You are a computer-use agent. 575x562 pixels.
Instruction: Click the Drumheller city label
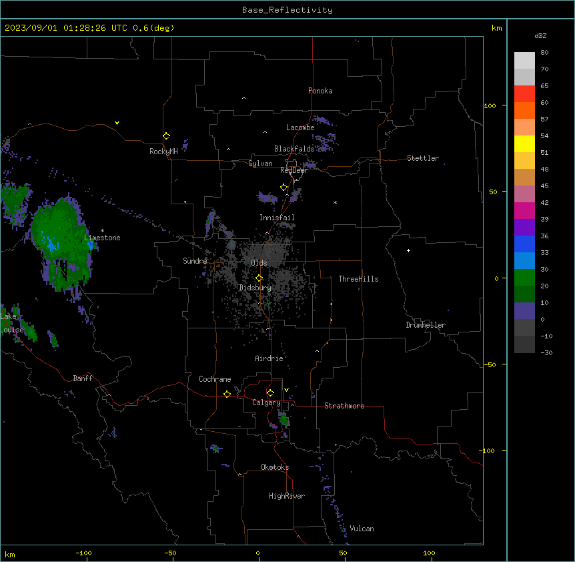tap(426, 325)
